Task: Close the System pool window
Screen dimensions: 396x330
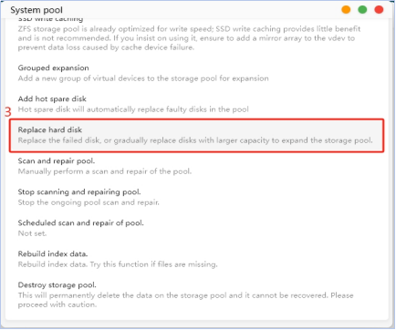Action: tap(379, 10)
